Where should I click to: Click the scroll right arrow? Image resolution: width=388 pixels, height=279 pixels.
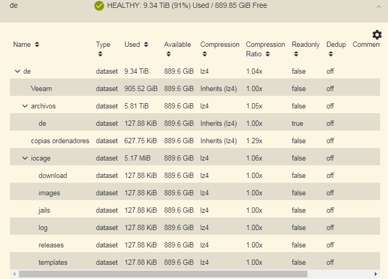click(375, 274)
